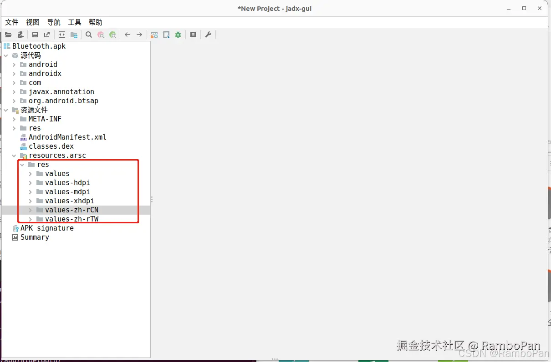Viewport: 551px width, 362px height.
Task: Navigate back with left arrow
Action: 128,35
